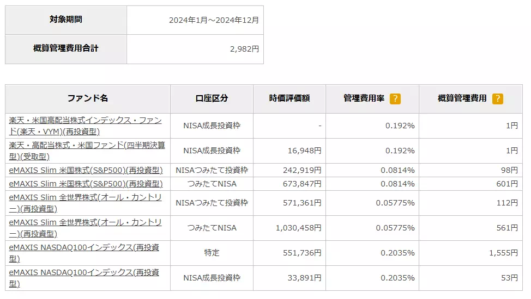Select the 1,555円 estimated cost cell
The image size is (531, 299).
point(470,253)
